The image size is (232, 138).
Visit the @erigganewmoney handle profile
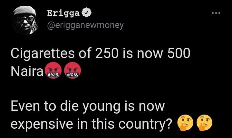click(x=85, y=25)
